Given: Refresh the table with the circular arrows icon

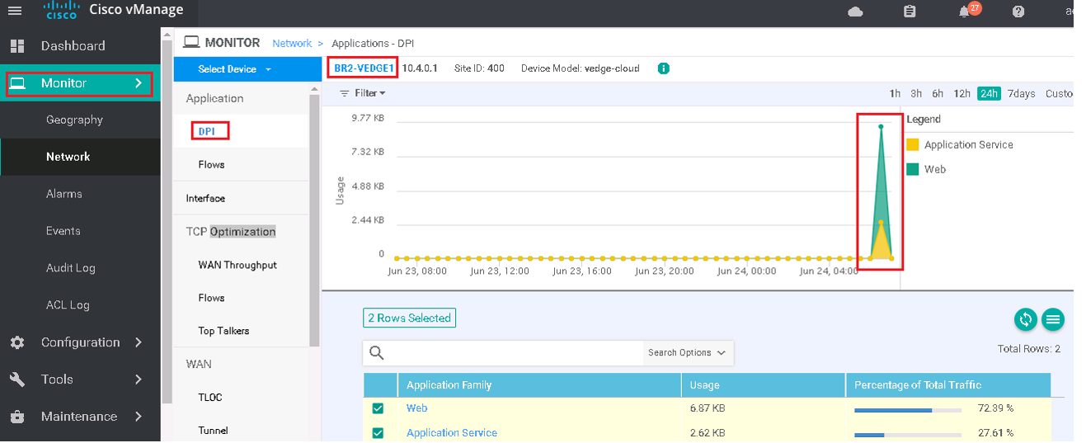Looking at the screenshot, I should point(1025,319).
